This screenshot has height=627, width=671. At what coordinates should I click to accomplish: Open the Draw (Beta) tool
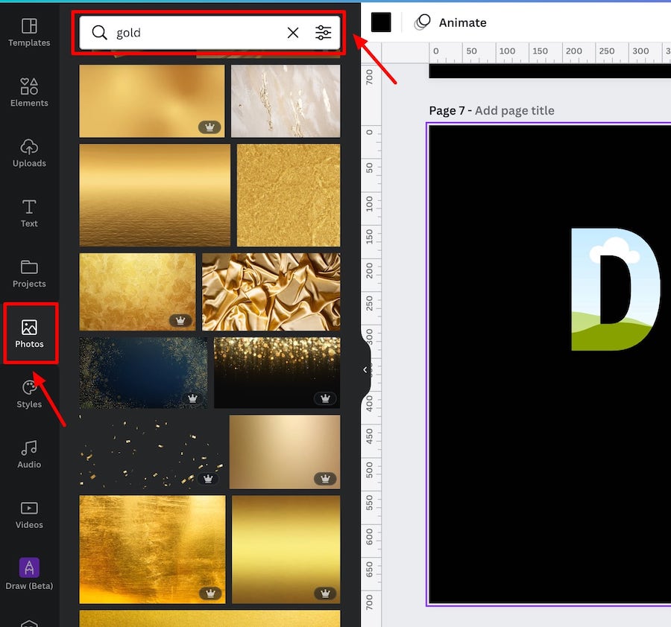coord(29,574)
